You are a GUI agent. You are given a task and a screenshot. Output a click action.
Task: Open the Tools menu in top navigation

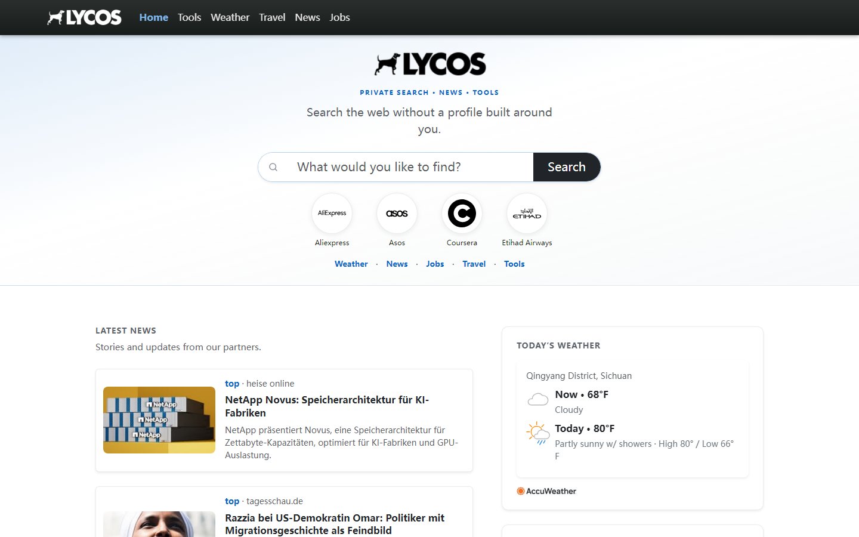[x=189, y=17]
